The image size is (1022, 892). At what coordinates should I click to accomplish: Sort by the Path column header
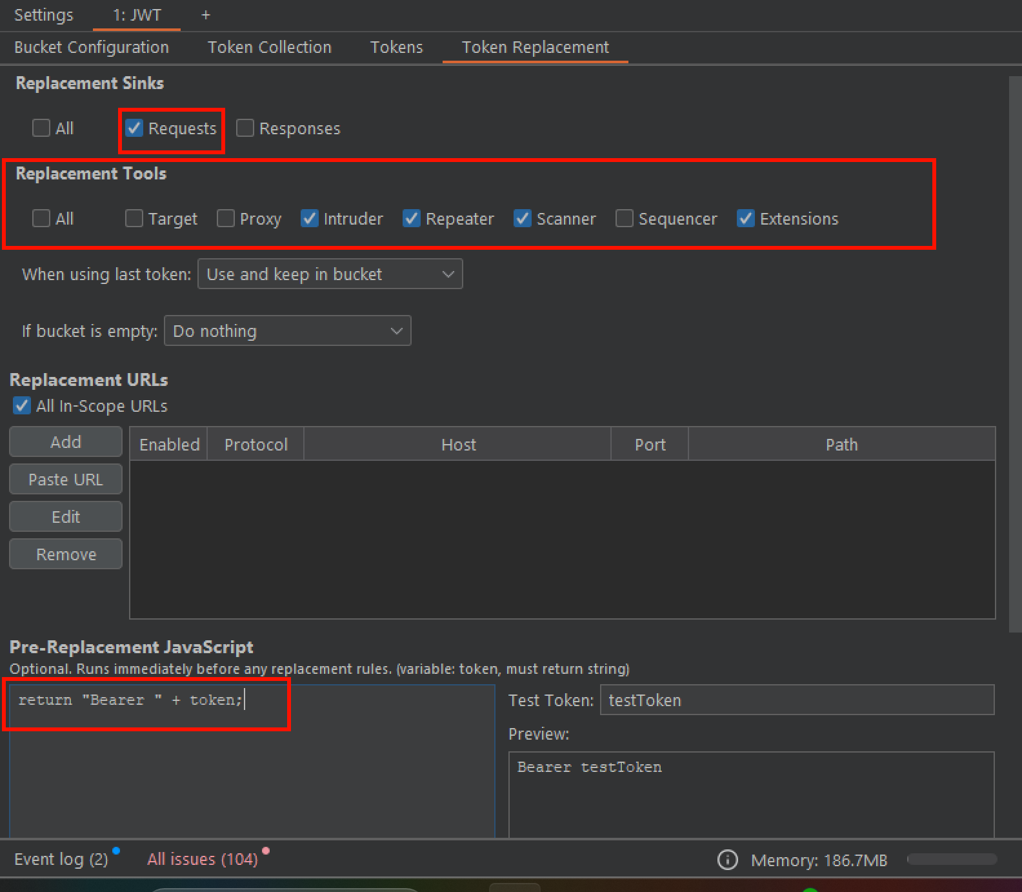coord(842,444)
